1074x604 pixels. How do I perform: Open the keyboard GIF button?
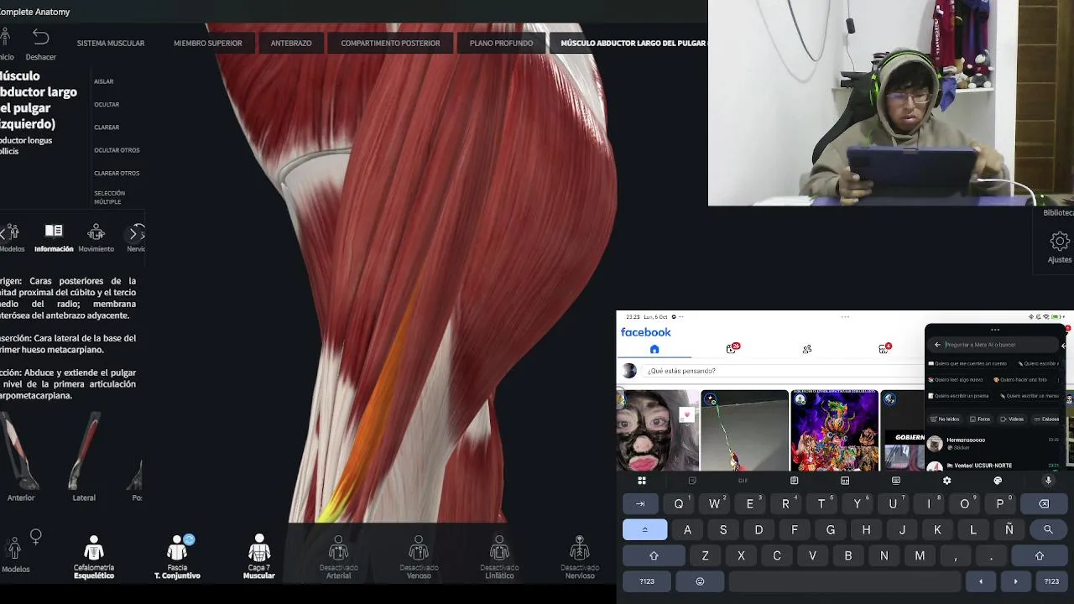[743, 481]
